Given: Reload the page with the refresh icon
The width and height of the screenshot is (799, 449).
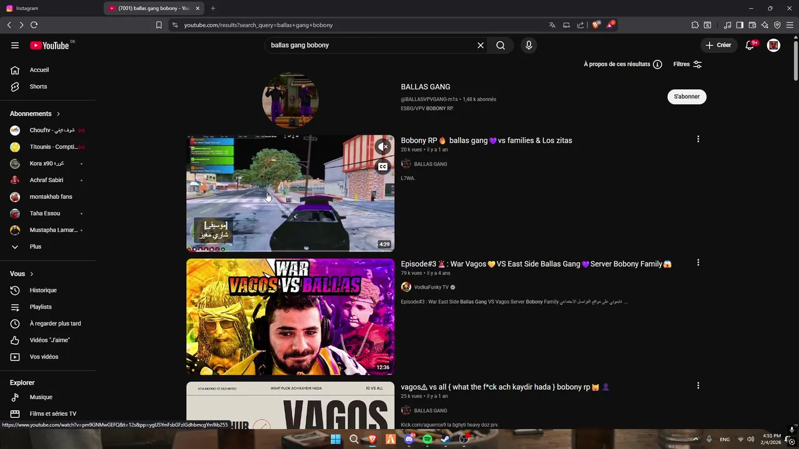Looking at the screenshot, I should coord(34,25).
